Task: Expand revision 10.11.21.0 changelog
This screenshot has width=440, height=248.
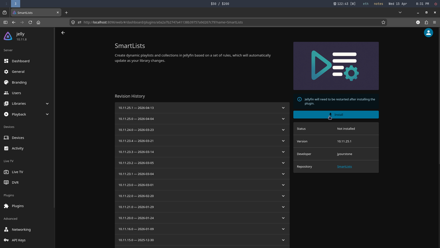Action: click(202, 207)
